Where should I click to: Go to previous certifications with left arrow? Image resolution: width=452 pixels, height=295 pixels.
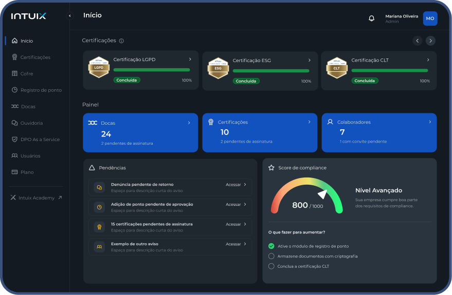click(x=417, y=41)
